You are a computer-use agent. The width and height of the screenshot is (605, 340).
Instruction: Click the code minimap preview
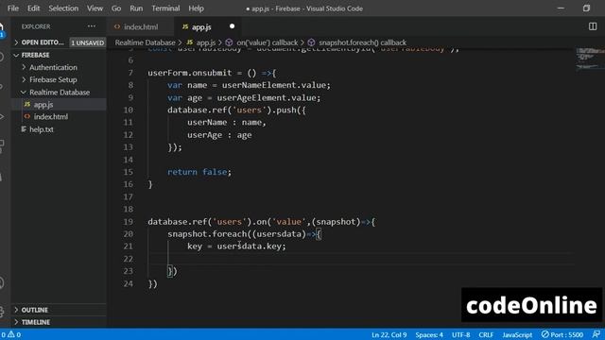[x=590, y=59]
